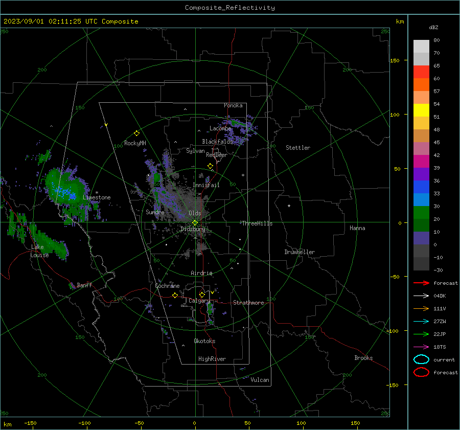Click the Vulcan map label
This screenshot has width=460, height=430.
point(260,380)
